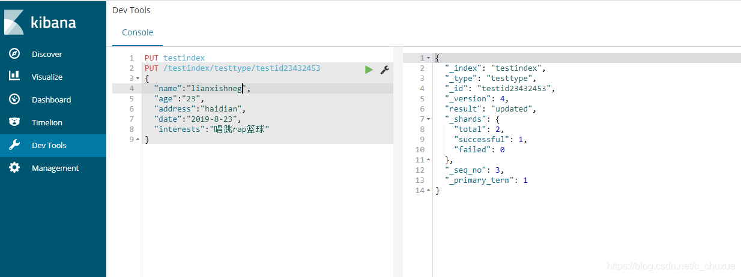Click "_primary_term": 1 in response
The height and width of the screenshot is (277, 741).
click(486, 180)
